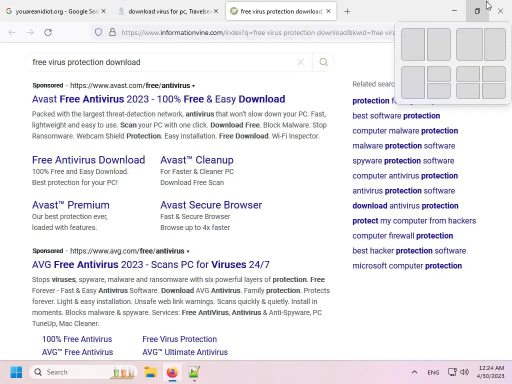512x384 pixels.
Task: Open Avast Premium sitelink
Action: 71,205
